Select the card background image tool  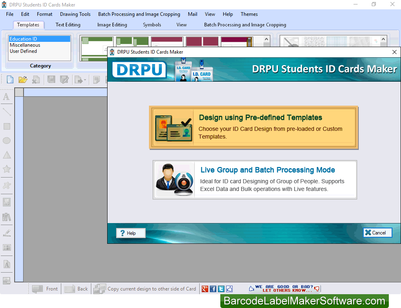[6, 281]
